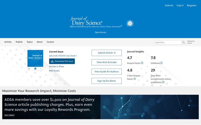The width and height of the screenshot is (201, 125).
Task: Open the Contact menu
Action: coord(50,42)
